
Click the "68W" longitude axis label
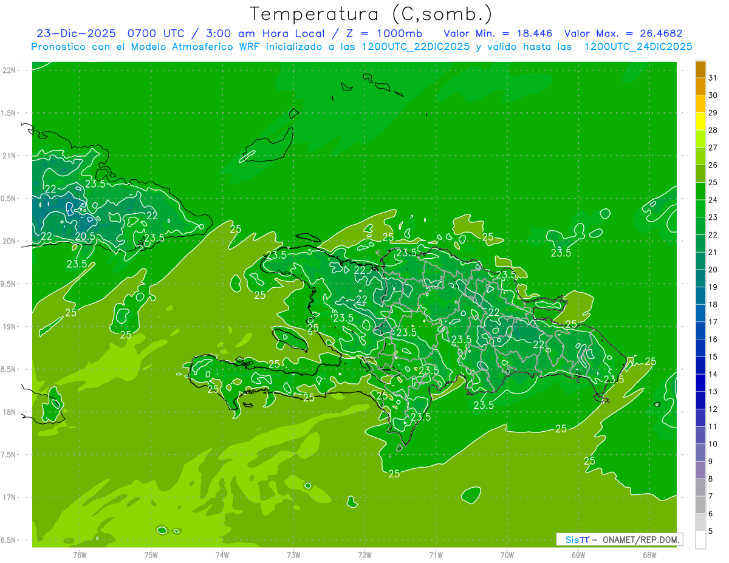point(649,554)
